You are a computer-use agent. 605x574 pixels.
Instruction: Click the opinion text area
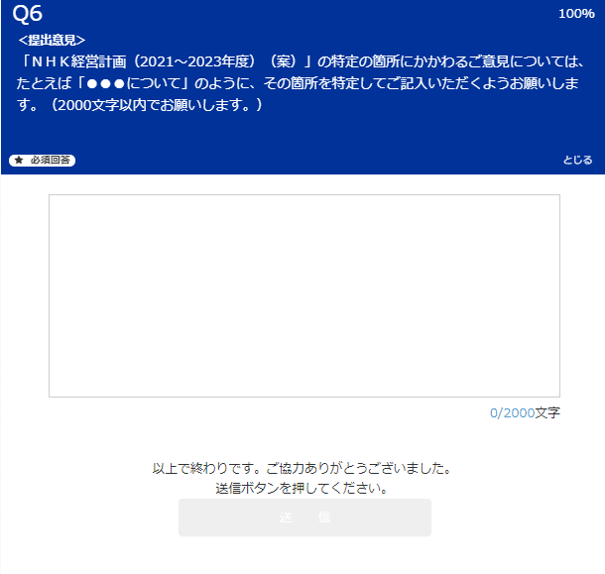click(x=304, y=295)
